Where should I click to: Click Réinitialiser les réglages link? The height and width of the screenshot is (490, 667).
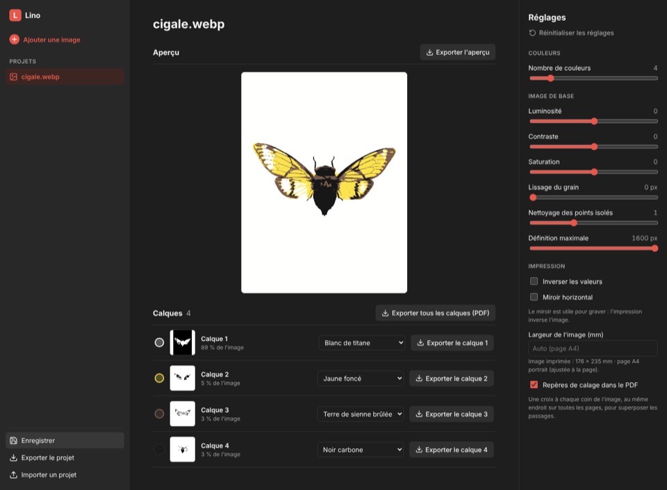click(571, 33)
